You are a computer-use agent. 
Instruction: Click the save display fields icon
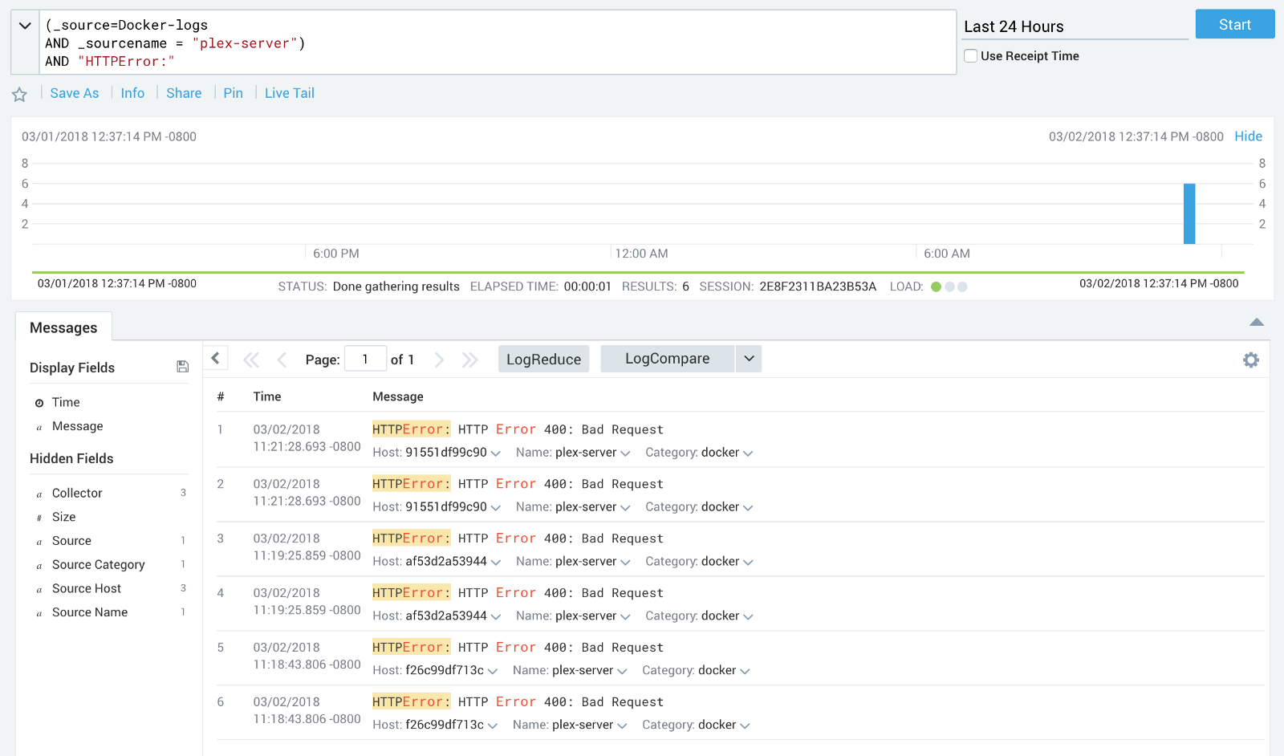pos(182,367)
